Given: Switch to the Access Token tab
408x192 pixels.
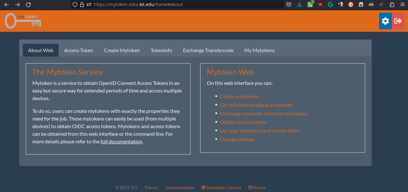Looking at the screenshot, I should (78, 50).
